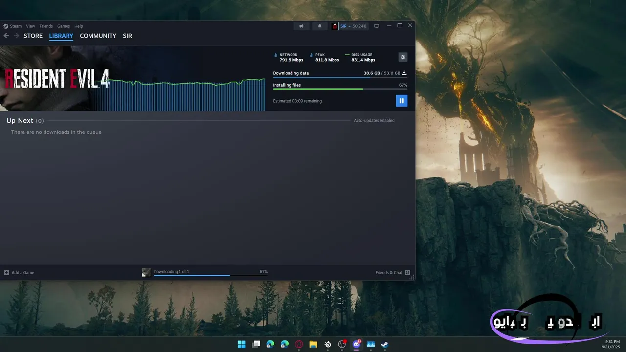Click the game thumbnail in the bottom status bar
The height and width of the screenshot is (352, 626).
pyautogui.click(x=146, y=272)
